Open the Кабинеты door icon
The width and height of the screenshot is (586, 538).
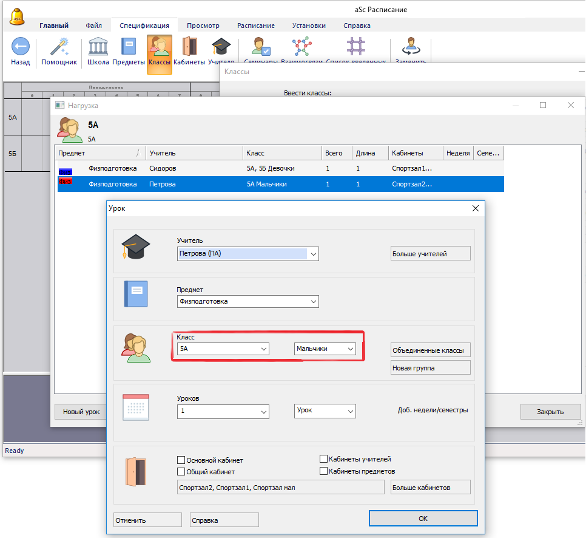coord(189,47)
